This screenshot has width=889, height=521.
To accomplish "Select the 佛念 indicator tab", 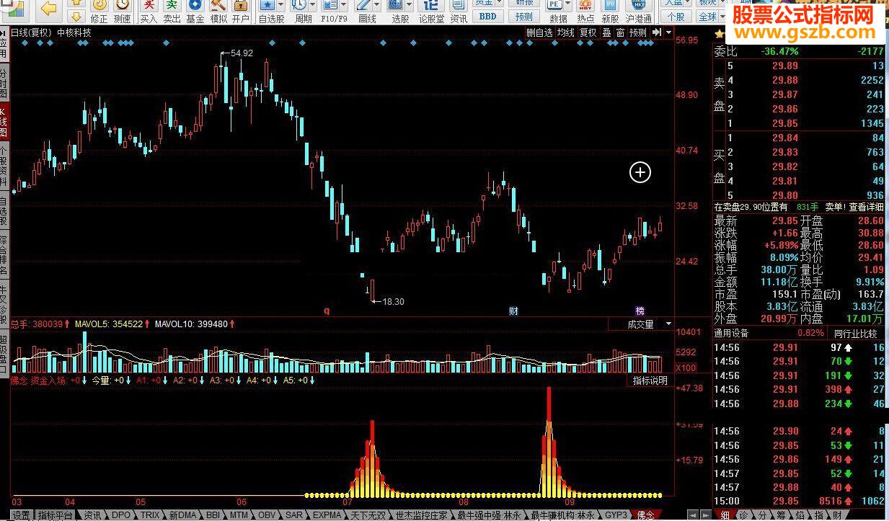I will (646, 515).
